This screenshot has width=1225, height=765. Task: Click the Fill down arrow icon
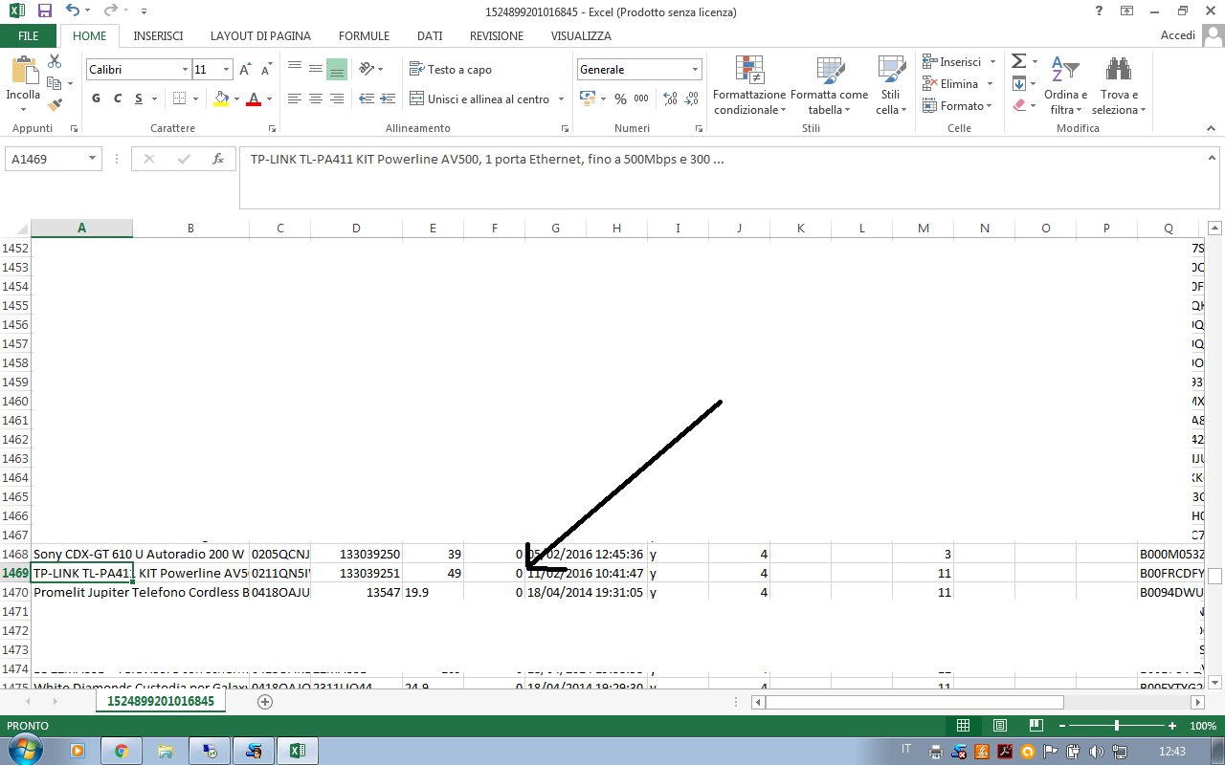[1018, 83]
